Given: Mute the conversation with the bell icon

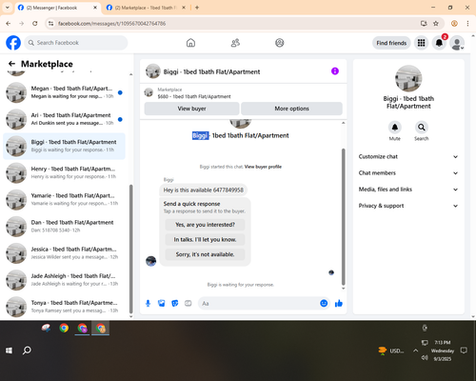Looking at the screenshot, I should coord(395,128).
